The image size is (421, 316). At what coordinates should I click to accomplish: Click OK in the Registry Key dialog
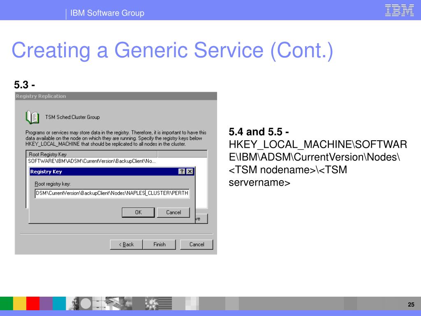(x=138, y=212)
